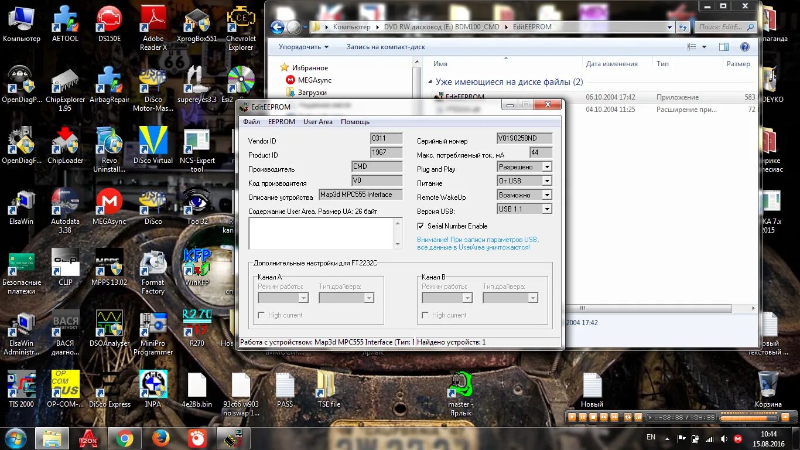Sort by the Имя column header
Screen dimensions: 800x450
point(440,64)
